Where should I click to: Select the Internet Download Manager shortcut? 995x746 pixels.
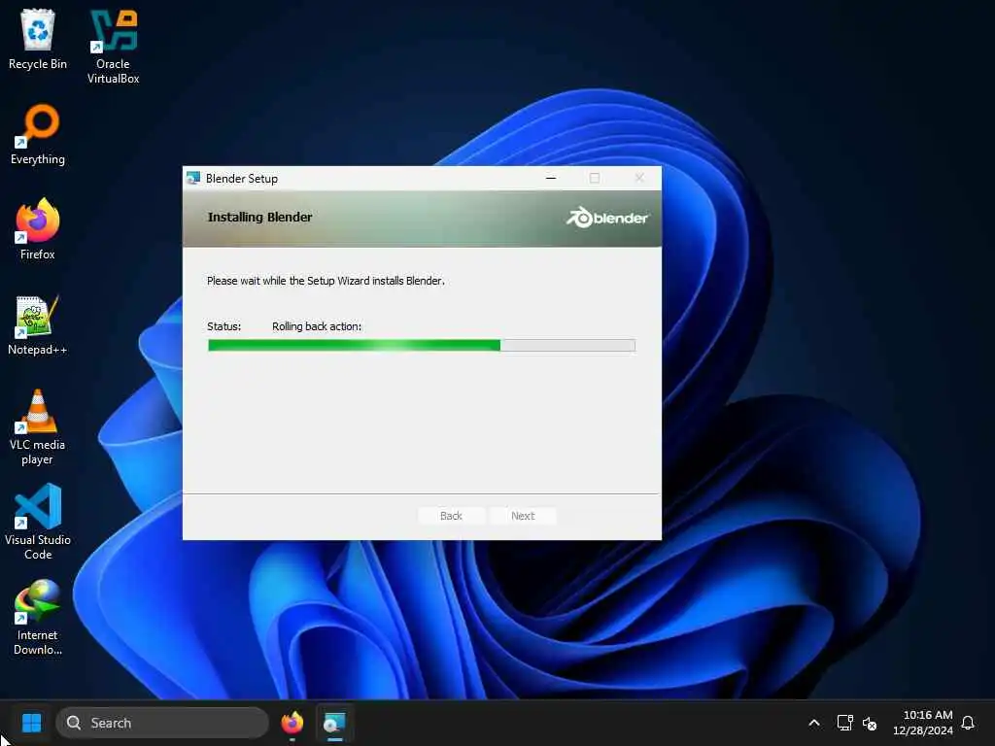pyautogui.click(x=38, y=618)
